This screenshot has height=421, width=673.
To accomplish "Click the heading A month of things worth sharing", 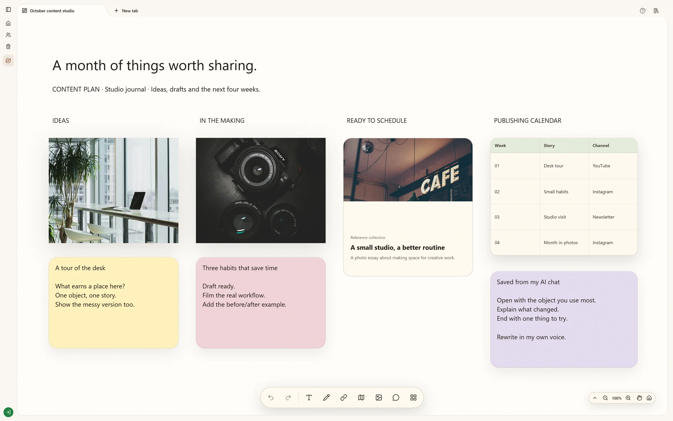I will tap(155, 66).
